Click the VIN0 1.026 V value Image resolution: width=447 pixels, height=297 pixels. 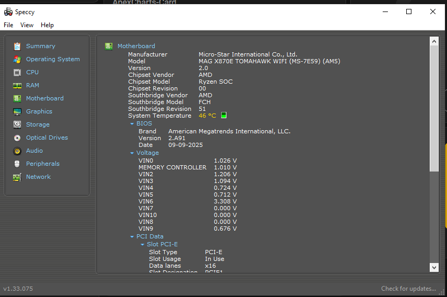(x=225, y=161)
